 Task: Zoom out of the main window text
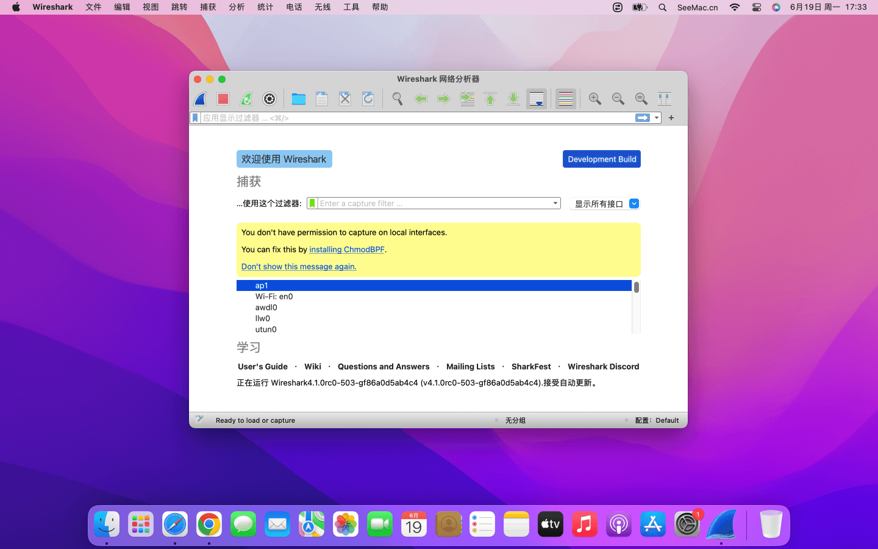(x=618, y=99)
